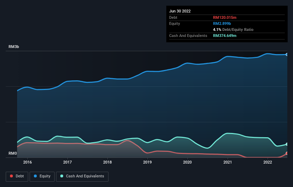Select the 2018 x-axis label

[107, 162]
